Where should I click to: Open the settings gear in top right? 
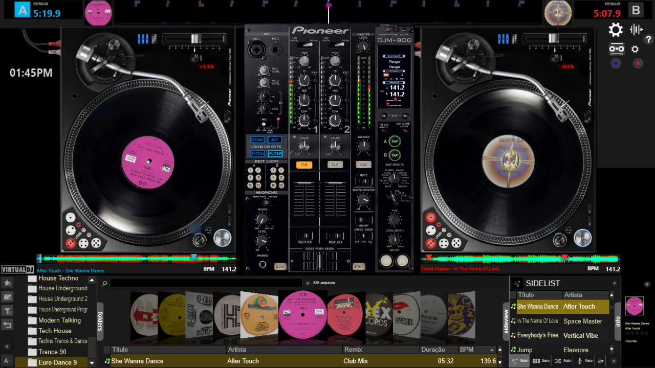pyautogui.click(x=616, y=30)
